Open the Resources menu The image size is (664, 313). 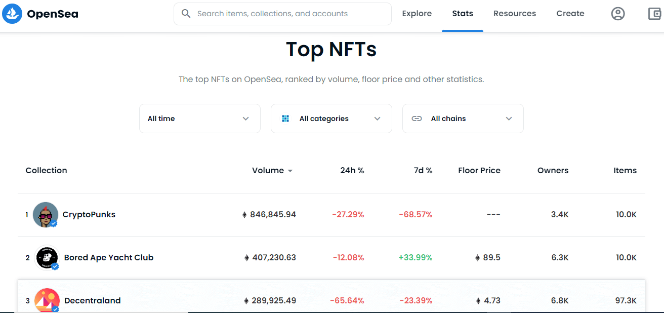click(x=514, y=14)
